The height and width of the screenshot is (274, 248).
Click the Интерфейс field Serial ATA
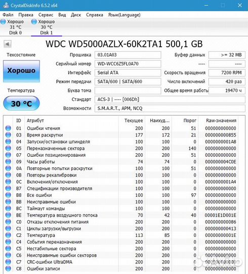tap(128, 73)
